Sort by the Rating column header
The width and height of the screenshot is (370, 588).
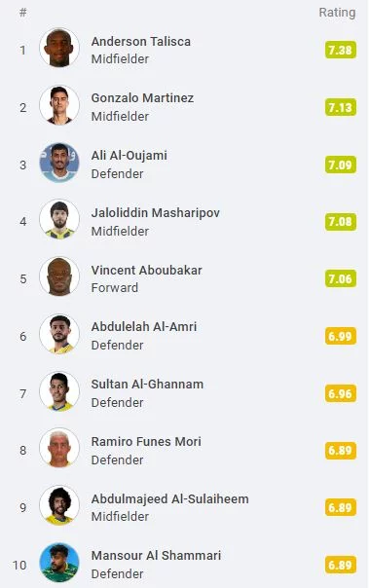pyautogui.click(x=337, y=13)
